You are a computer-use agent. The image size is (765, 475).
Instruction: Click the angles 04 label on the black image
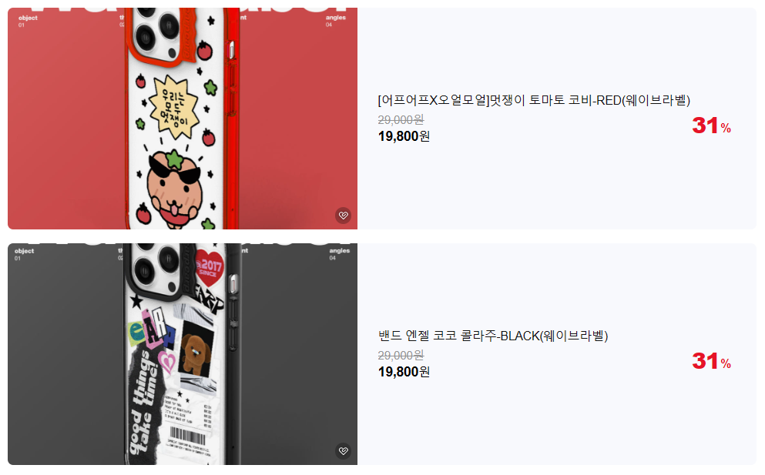340,253
